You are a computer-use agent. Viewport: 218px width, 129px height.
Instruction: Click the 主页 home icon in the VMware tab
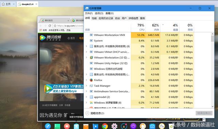point(3,4)
